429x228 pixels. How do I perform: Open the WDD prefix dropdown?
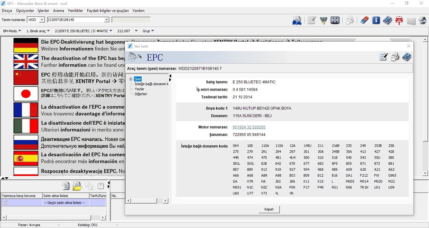click(x=42, y=20)
